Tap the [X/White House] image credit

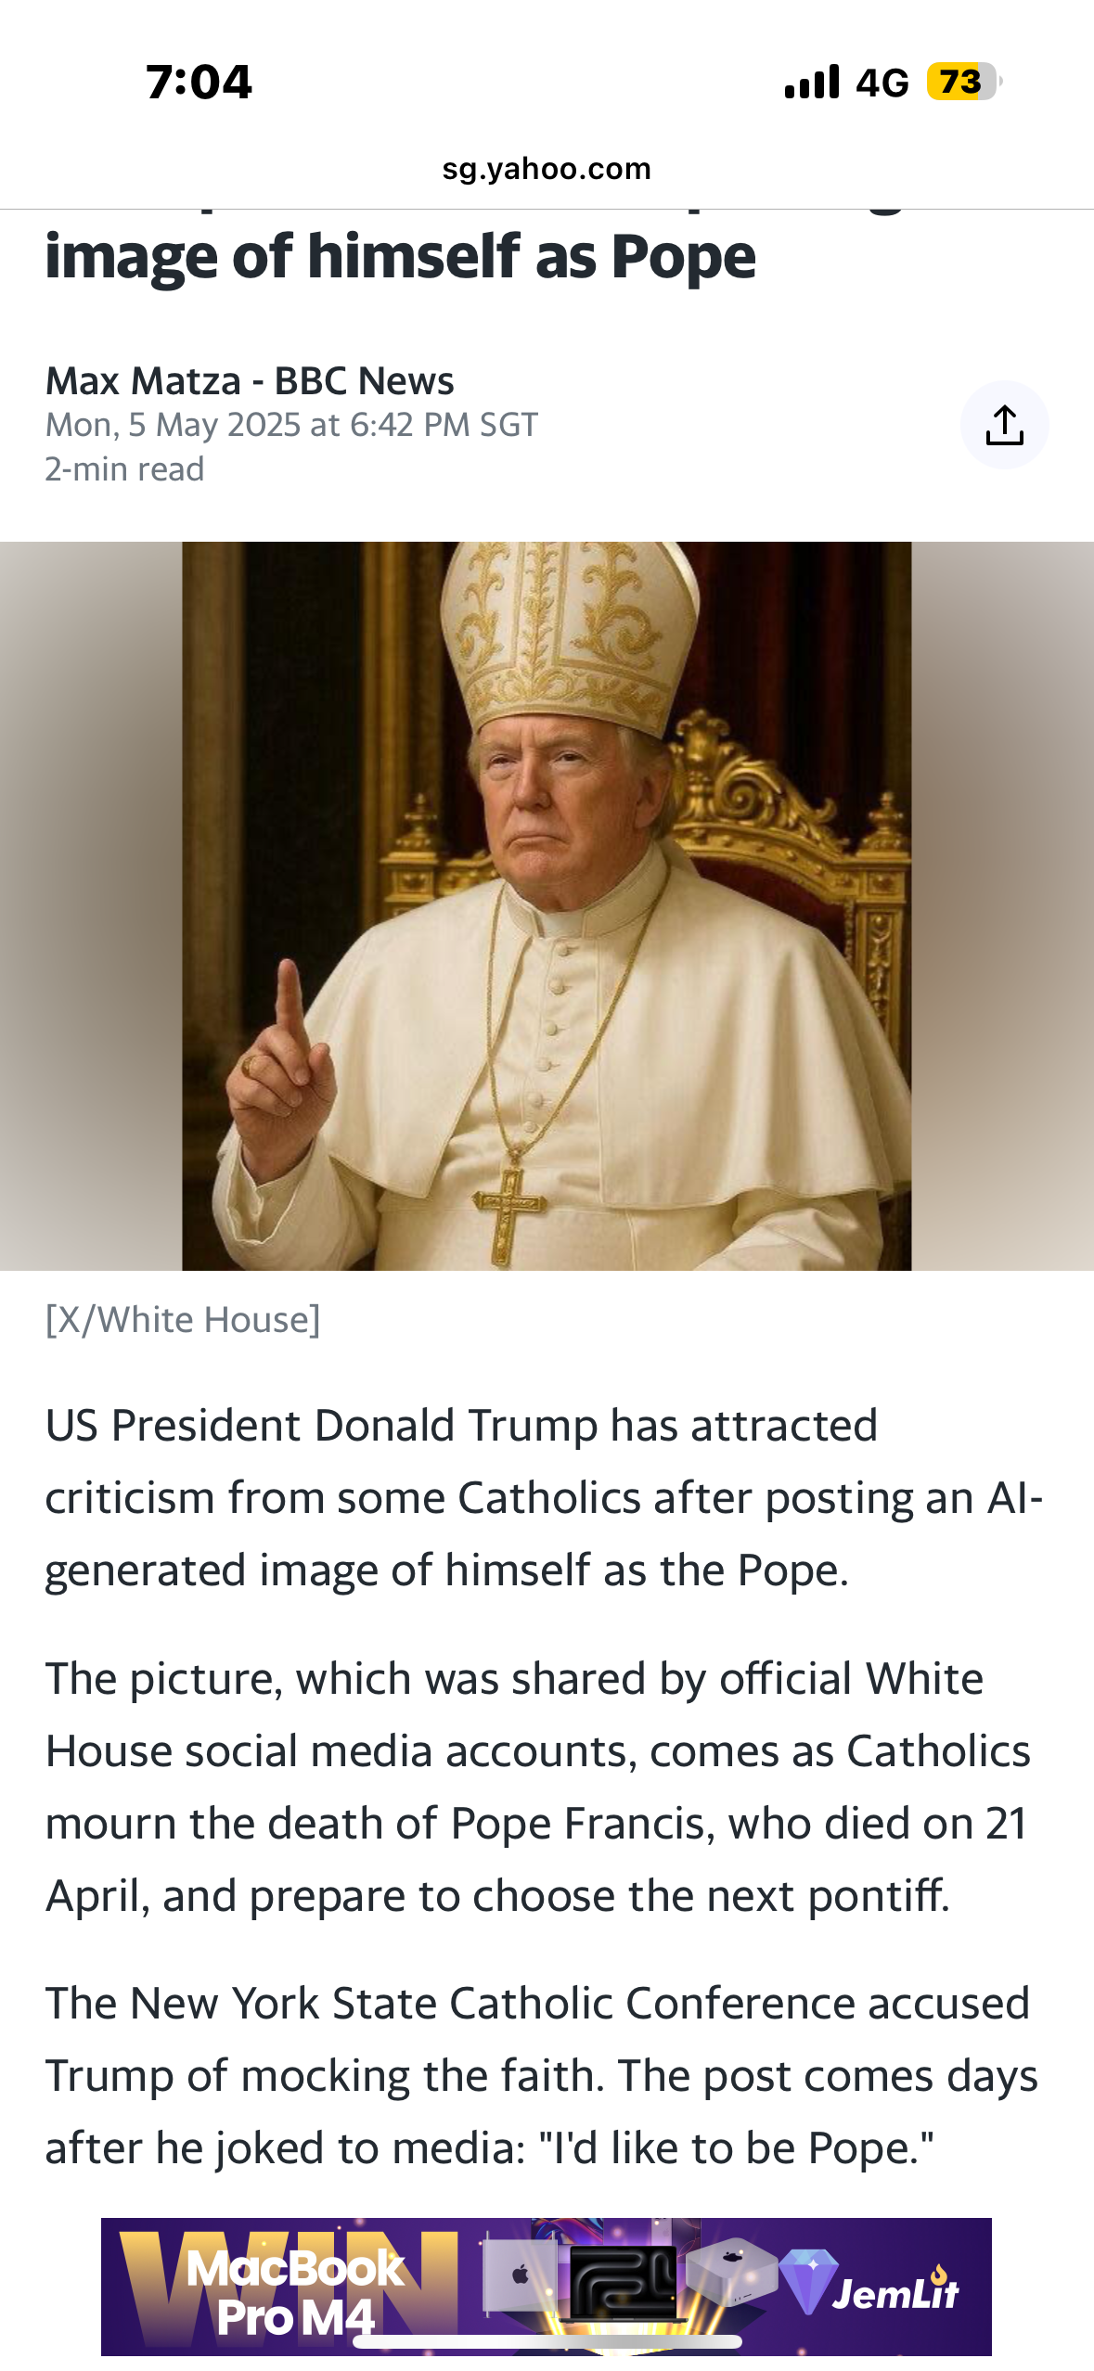[183, 1319]
